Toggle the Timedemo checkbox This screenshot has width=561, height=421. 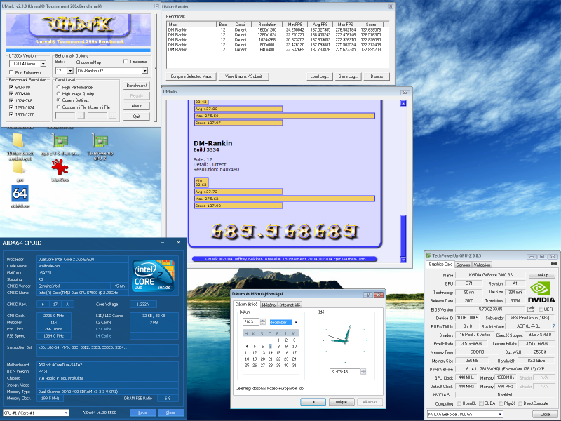click(126, 62)
